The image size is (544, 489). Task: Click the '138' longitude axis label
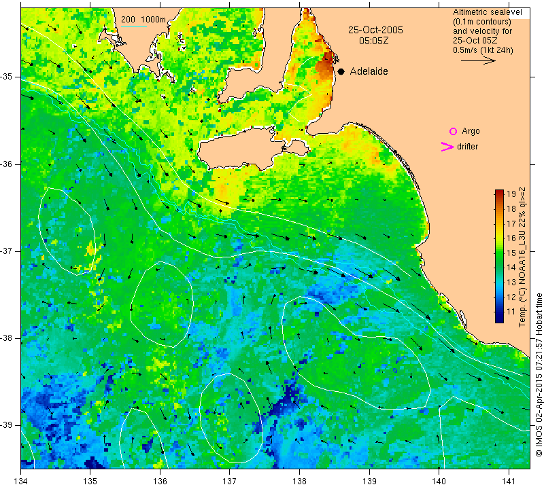coord(299,481)
